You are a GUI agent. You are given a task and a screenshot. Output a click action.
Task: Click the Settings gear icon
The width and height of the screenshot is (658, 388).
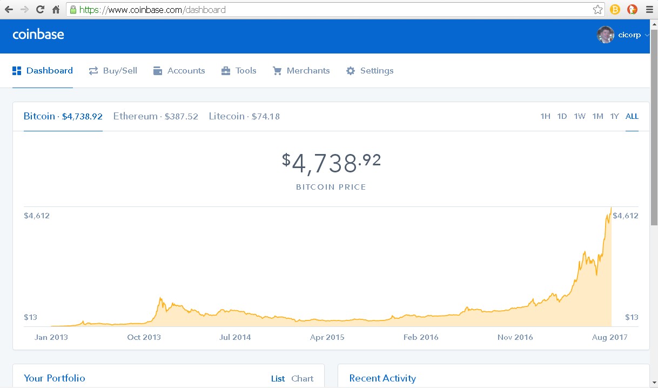351,71
